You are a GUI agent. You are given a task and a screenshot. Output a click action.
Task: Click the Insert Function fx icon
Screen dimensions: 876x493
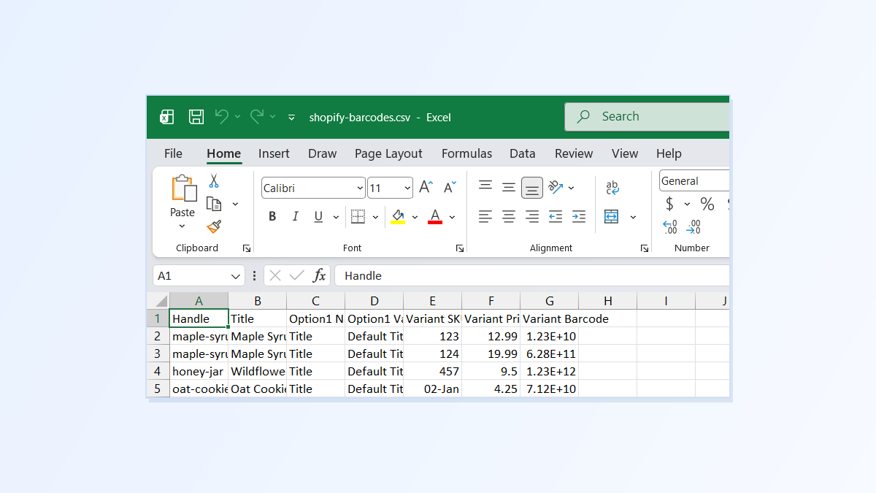(320, 275)
